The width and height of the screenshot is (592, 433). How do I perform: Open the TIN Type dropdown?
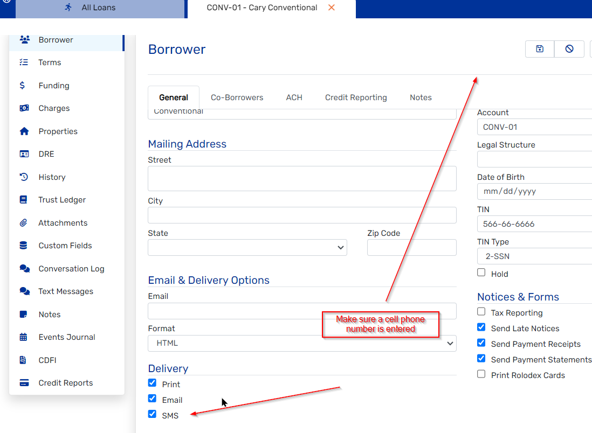click(535, 256)
